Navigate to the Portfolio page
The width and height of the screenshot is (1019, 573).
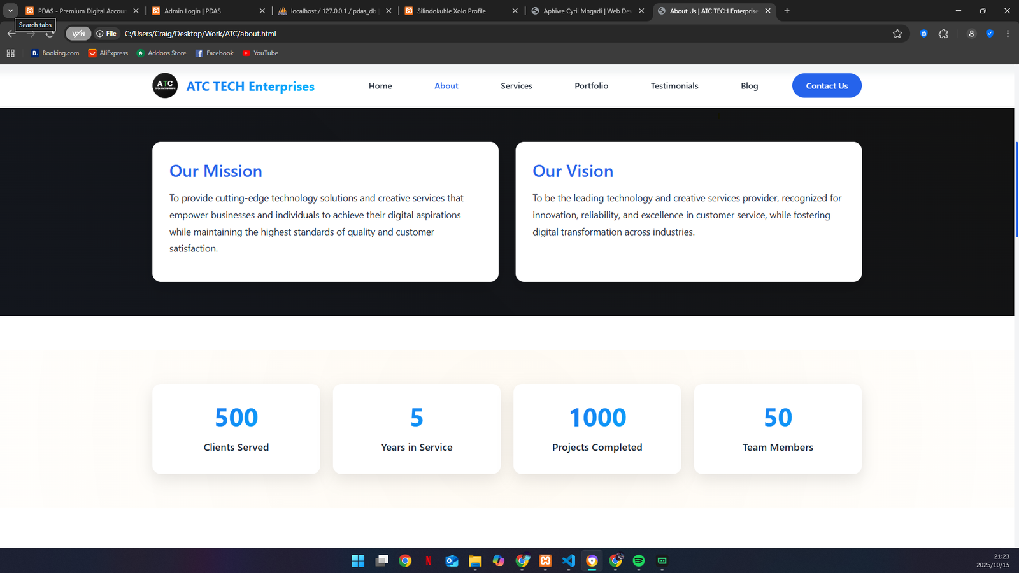click(591, 85)
